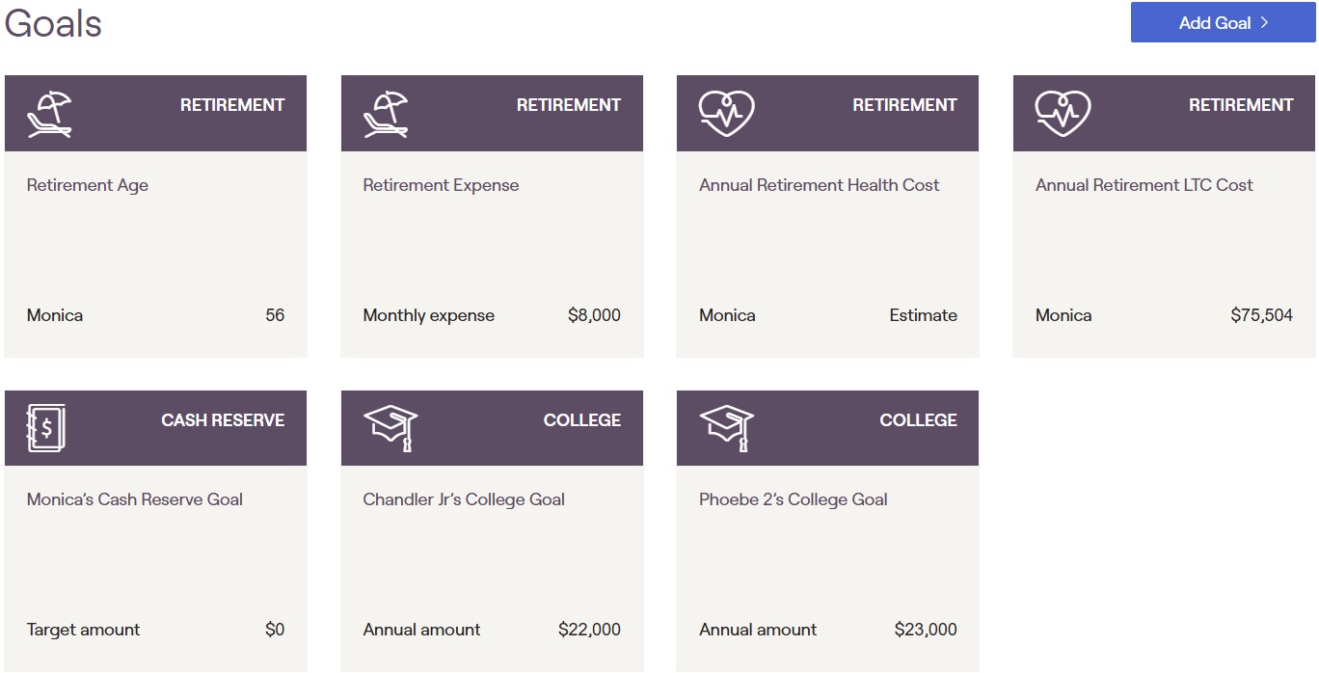Image resolution: width=1319 pixels, height=673 pixels.
Task: Click the CASH RESERVE card header
Action: 155,428
